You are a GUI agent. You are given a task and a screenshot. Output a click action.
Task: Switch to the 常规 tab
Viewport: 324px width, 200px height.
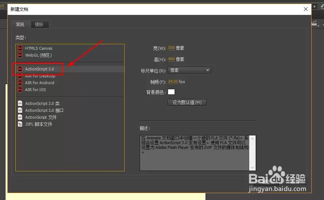point(20,24)
